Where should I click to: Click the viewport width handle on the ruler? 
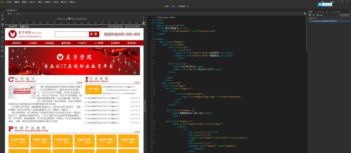[143, 23]
